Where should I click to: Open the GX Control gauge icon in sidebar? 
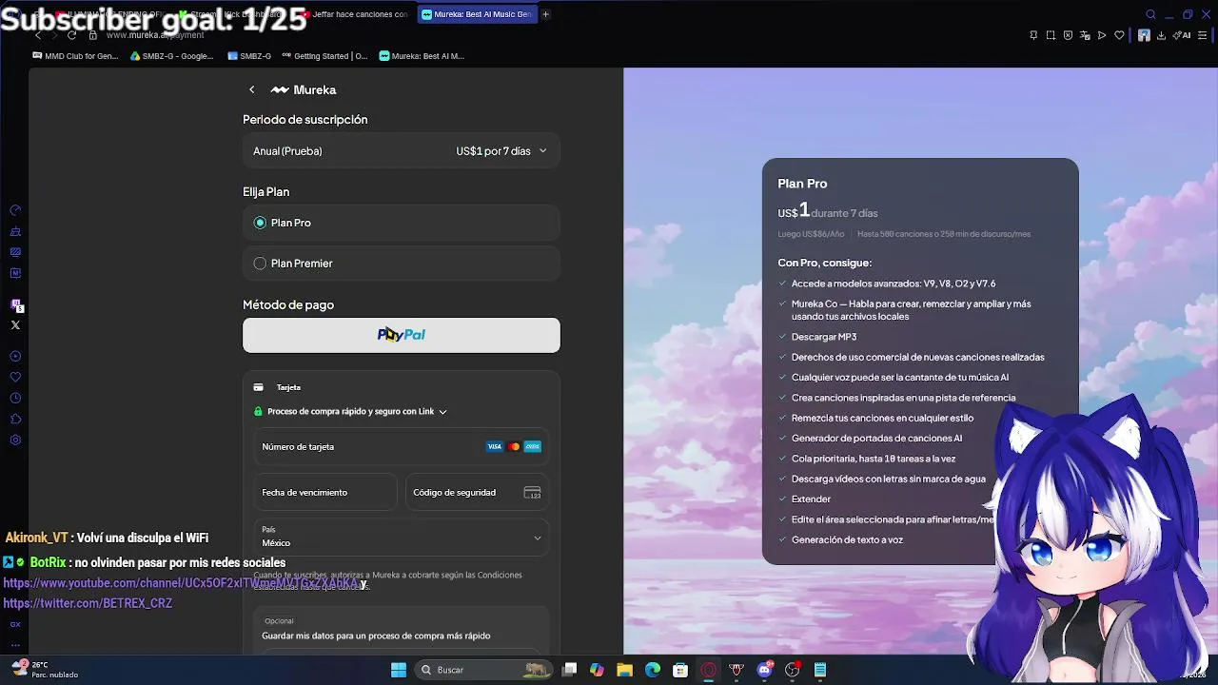click(x=15, y=210)
